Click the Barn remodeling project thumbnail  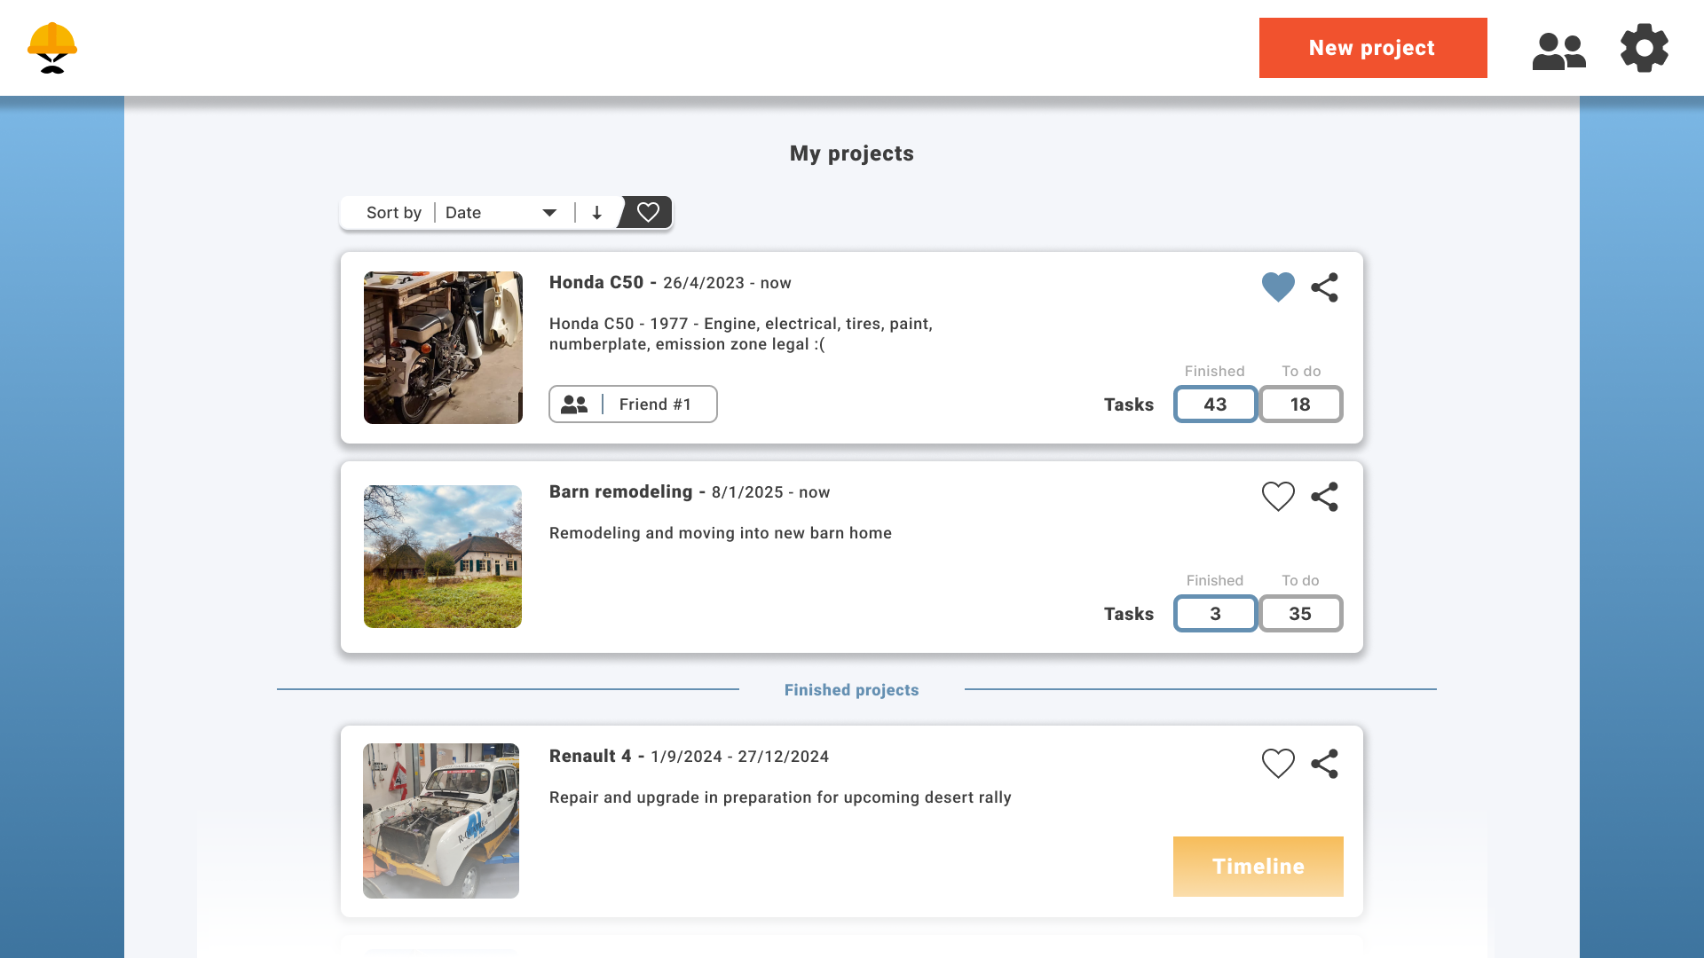pyautogui.click(x=443, y=556)
